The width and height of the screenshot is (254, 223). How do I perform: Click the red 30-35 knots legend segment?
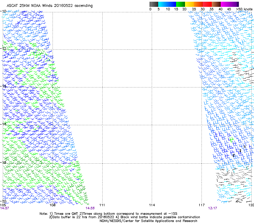pos(207,4)
